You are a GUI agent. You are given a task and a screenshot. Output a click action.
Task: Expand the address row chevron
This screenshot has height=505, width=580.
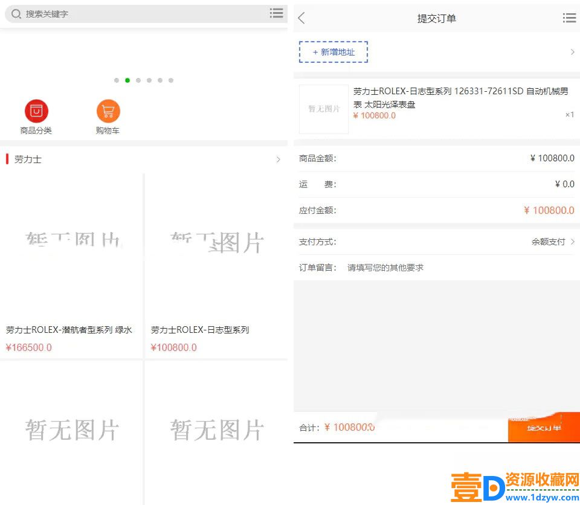coord(572,52)
